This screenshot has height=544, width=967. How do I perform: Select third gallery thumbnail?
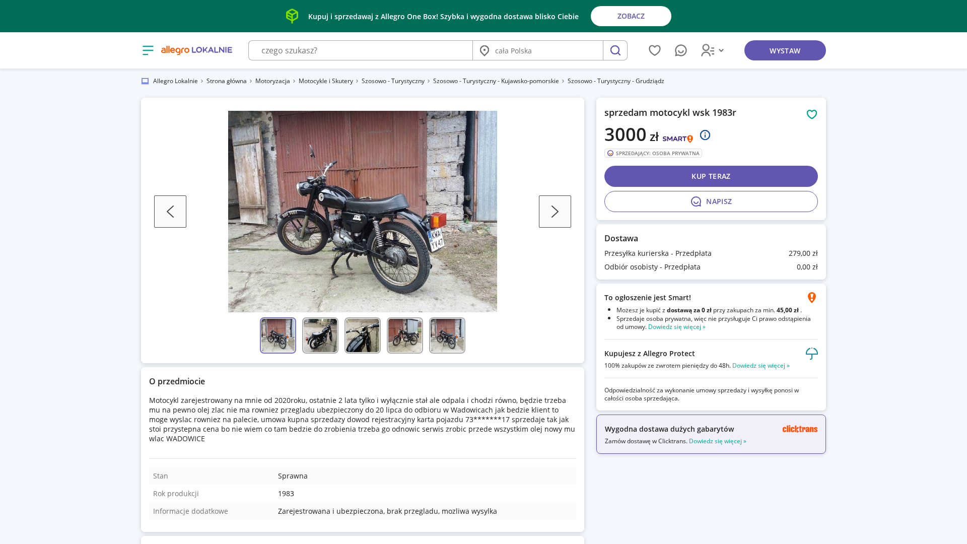[x=363, y=335]
